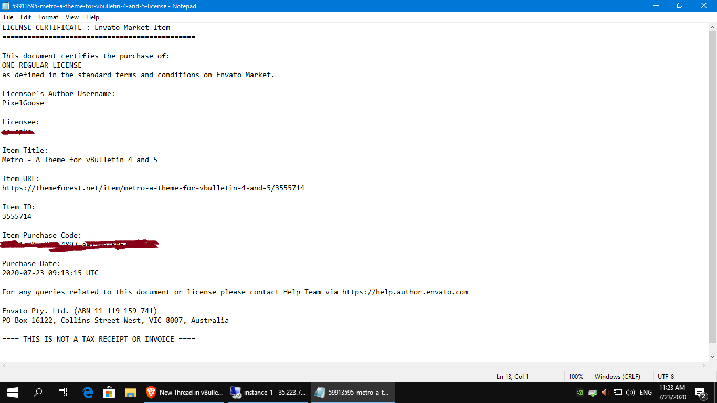This screenshot has width=717, height=403.
Task: Open the View menu
Action: pos(72,17)
